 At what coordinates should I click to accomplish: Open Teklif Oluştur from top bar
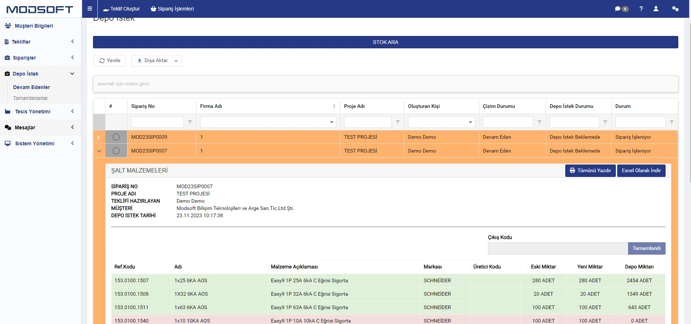(x=121, y=9)
